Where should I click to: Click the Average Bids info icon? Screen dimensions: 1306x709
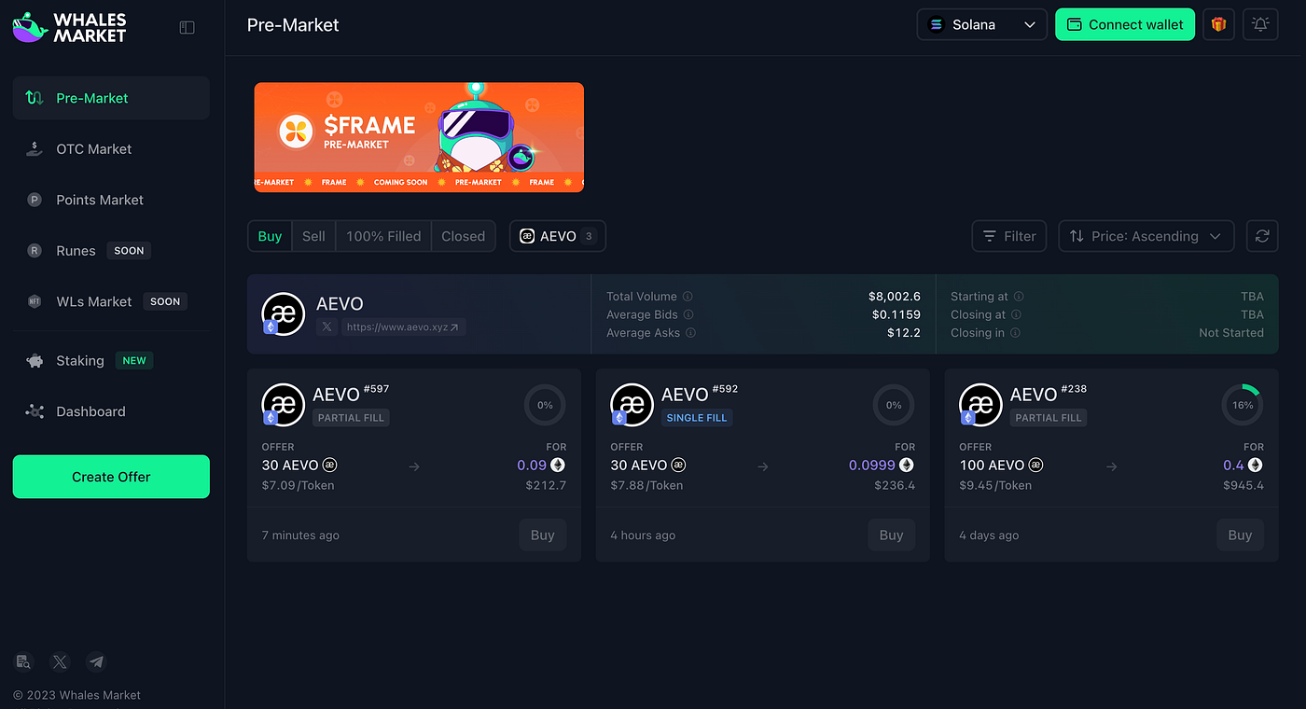[x=688, y=314]
